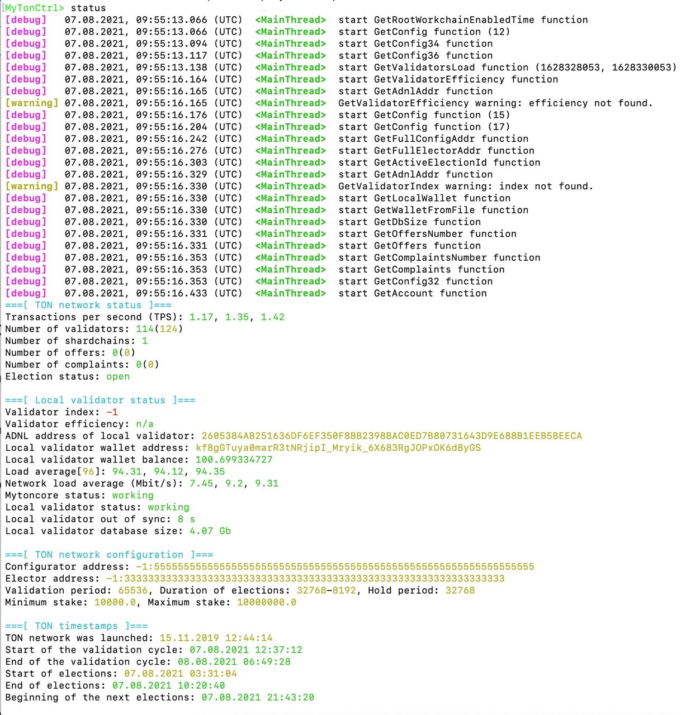681x715 pixels.
Task: Select 'start GetWalletFromFile function' log message
Action: click(433, 210)
